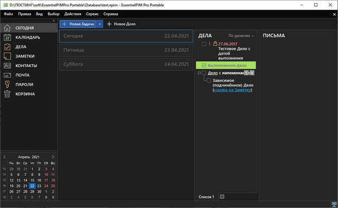Click the sync status icon in status bar
This screenshot has width=338, height=208.
tap(334, 204)
